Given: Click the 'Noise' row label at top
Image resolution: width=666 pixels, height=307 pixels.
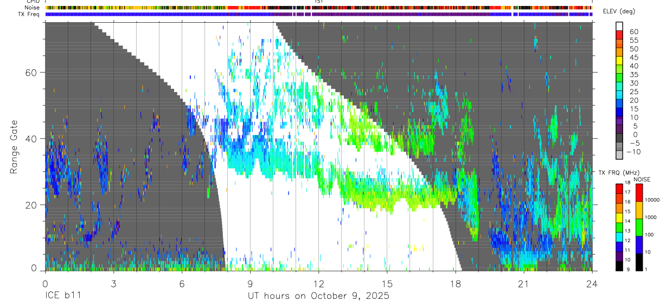Looking at the screenshot, I should 31,8.
